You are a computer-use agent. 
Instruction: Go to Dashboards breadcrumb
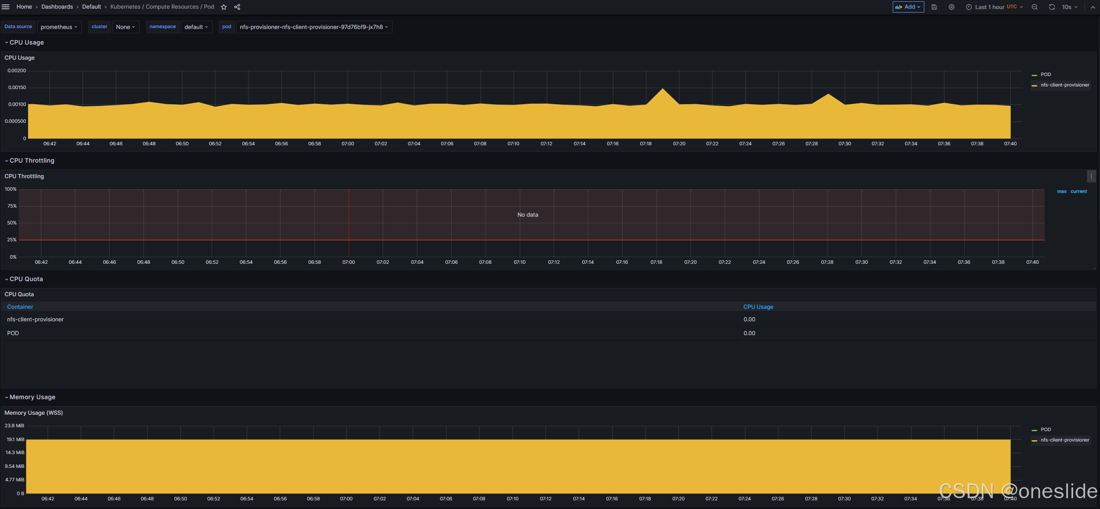(57, 7)
